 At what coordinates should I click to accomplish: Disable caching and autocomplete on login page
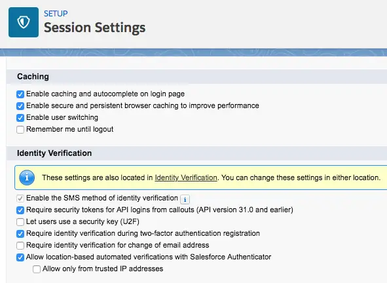pyautogui.click(x=20, y=94)
